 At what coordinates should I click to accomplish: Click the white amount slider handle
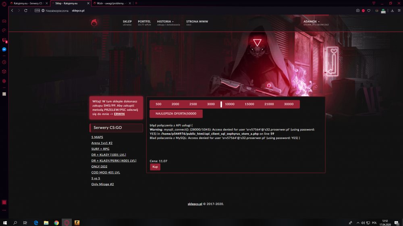[x=221, y=104]
